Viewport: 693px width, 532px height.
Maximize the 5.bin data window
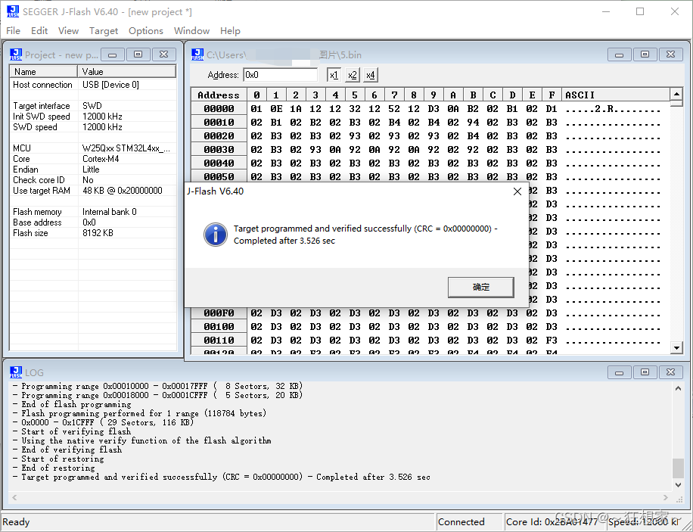(645, 54)
